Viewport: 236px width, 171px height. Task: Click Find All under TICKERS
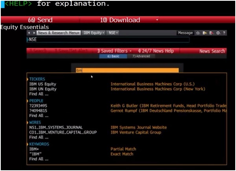pyautogui.click(x=39, y=94)
